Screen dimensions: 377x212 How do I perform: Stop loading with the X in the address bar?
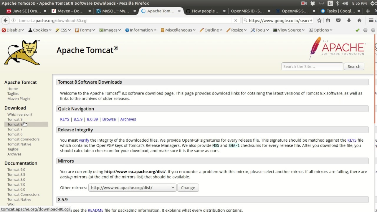[x=236, y=21]
